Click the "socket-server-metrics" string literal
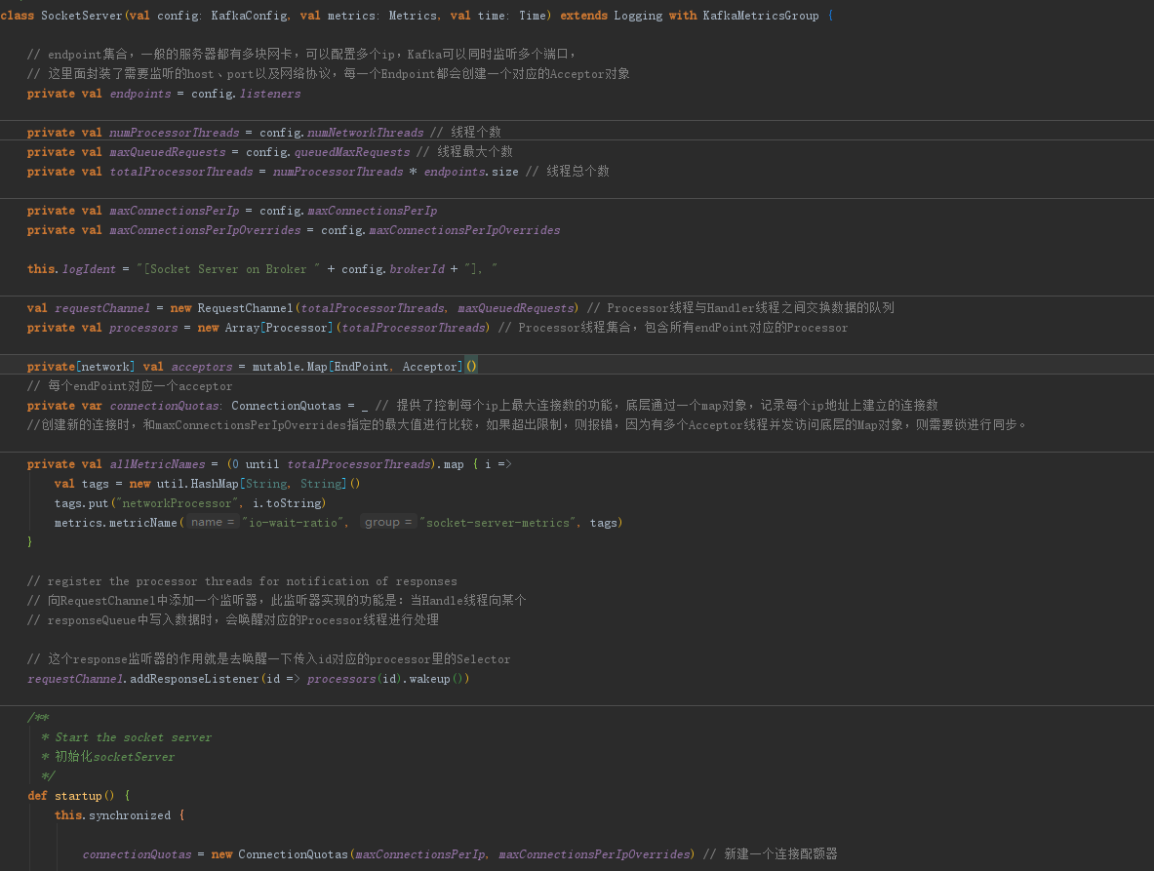 click(497, 523)
